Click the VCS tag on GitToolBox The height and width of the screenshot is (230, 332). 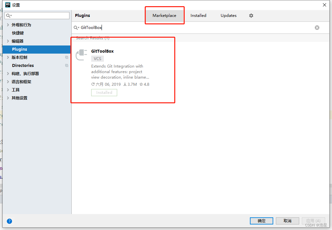click(97, 59)
